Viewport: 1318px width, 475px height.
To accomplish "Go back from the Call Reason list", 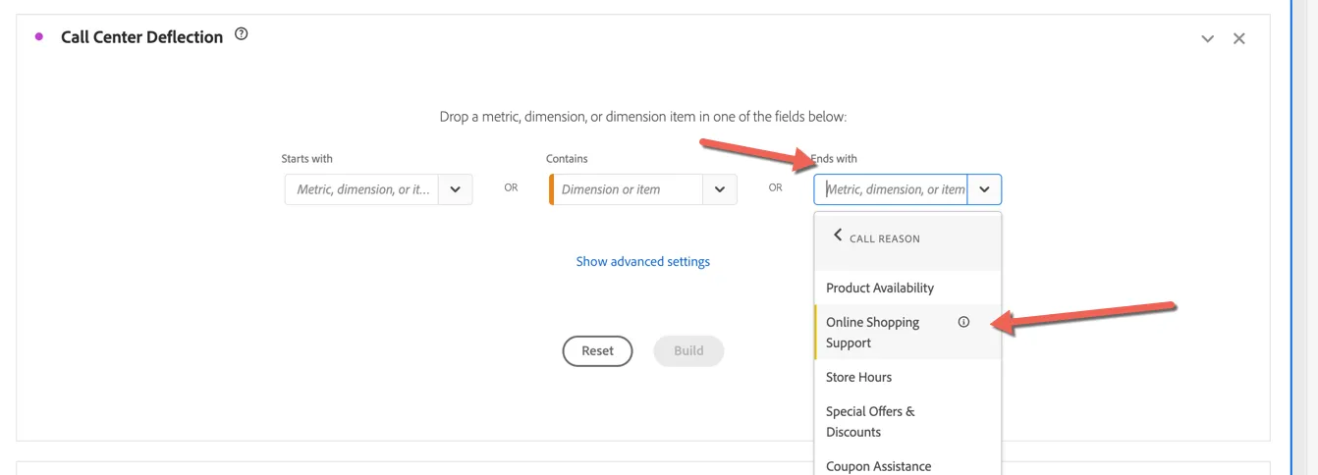I will click(838, 236).
